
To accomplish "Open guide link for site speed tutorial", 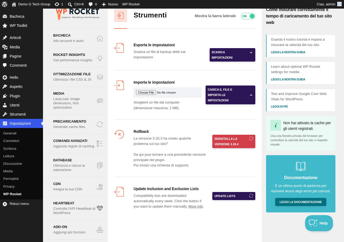I will [288, 52].
